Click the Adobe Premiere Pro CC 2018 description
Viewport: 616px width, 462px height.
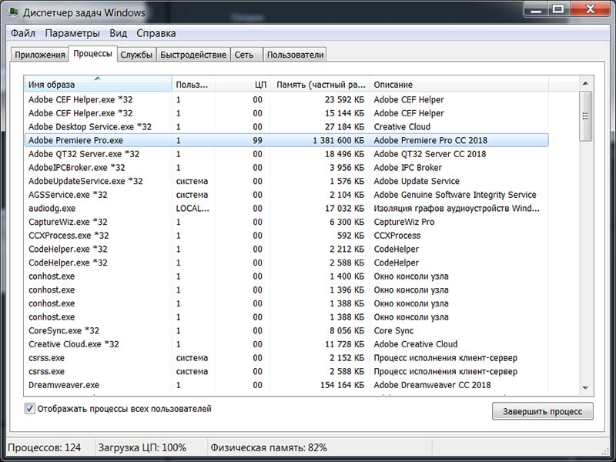(430, 140)
